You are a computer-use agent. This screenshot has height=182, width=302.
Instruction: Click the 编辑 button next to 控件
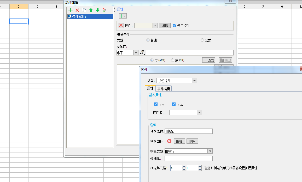[x=165, y=25]
